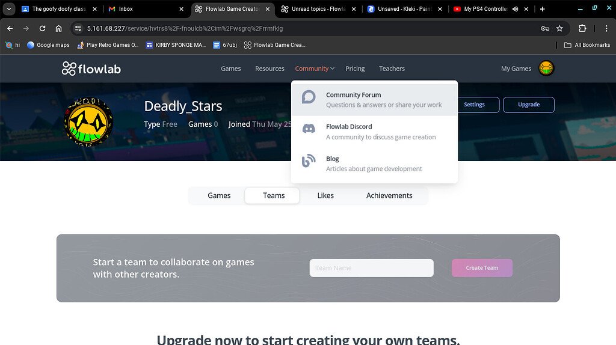The width and height of the screenshot is (616, 345).
Task: Click the Flowlab Discord icon
Action: pos(309,129)
